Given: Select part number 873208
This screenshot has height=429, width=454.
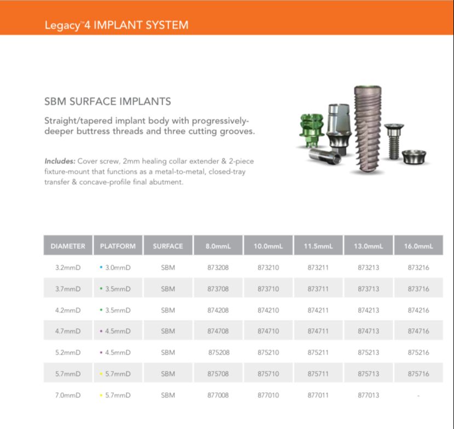Looking at the screenshot, I should [x=218, y=267].
